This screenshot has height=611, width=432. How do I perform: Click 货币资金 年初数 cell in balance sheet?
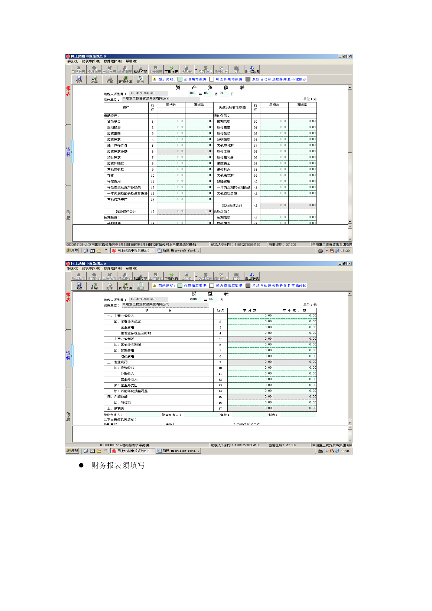171,122
